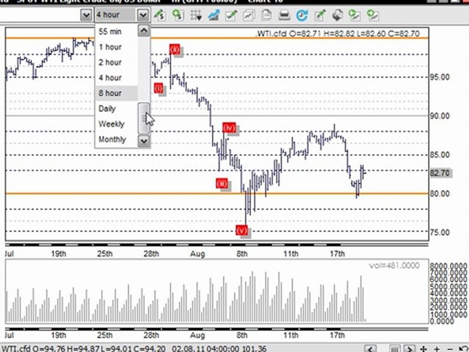Click the green pencil dollar-sign order icon
The height and width of the screenshot is (352, 469).
(160, 15)
